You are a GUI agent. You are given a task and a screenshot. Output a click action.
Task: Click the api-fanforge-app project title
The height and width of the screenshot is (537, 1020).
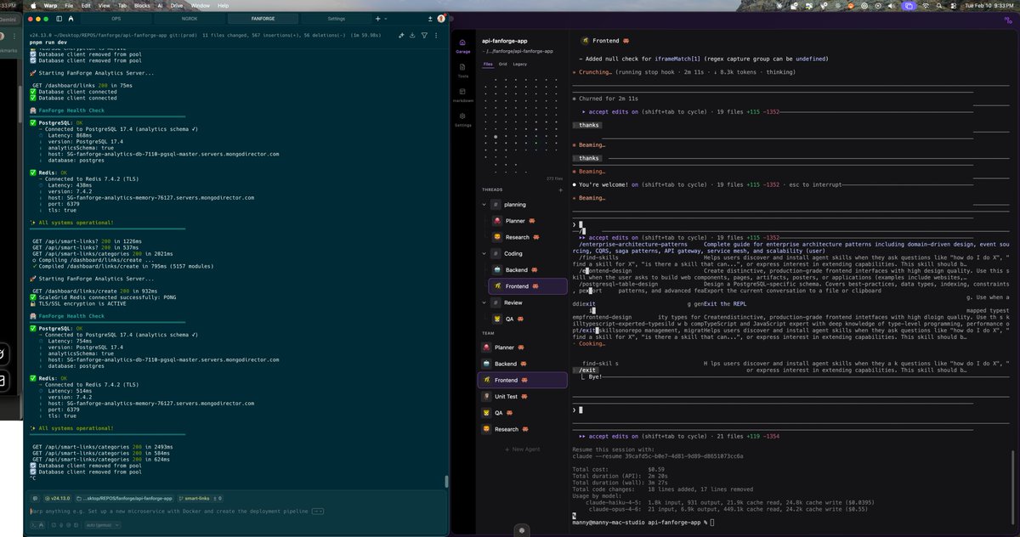point(505,40)
